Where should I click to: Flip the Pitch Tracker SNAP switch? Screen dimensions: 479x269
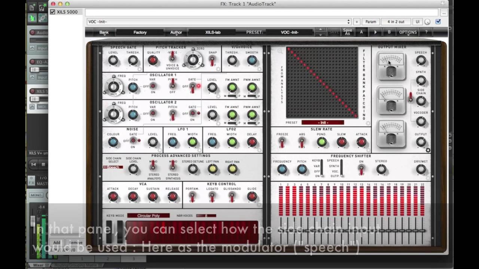coord(212,60)
